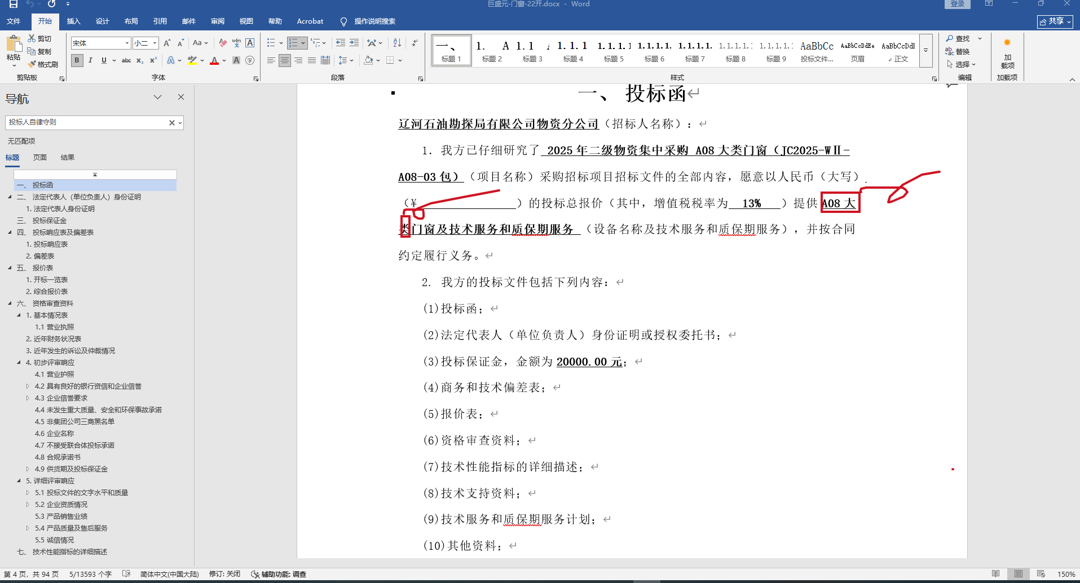
Task: Save the document using the save icon
Action: click(13, 4)
